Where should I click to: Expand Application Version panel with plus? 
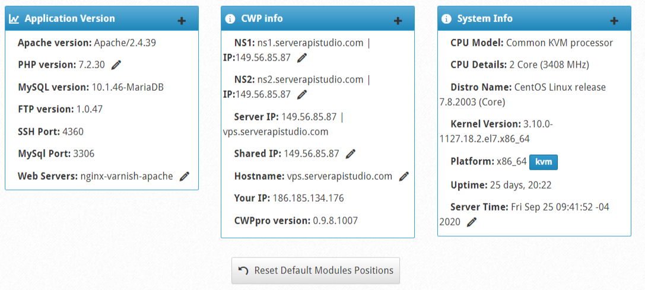[x=182, y=21]
